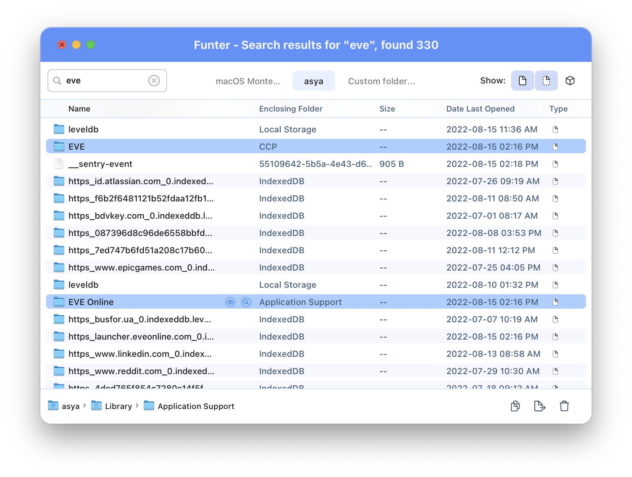Select https_id.atlassian.com_0.indexed... row
632x477 pixels.
pyautogui.click(x=316, y=181)
